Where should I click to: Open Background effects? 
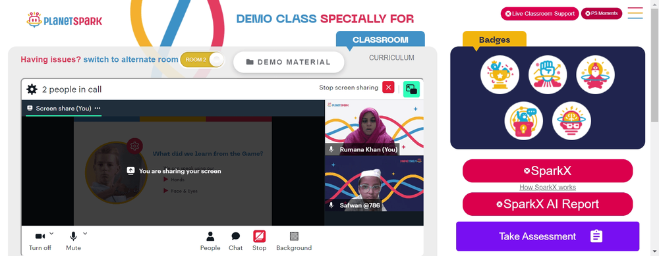click(294, 242)
